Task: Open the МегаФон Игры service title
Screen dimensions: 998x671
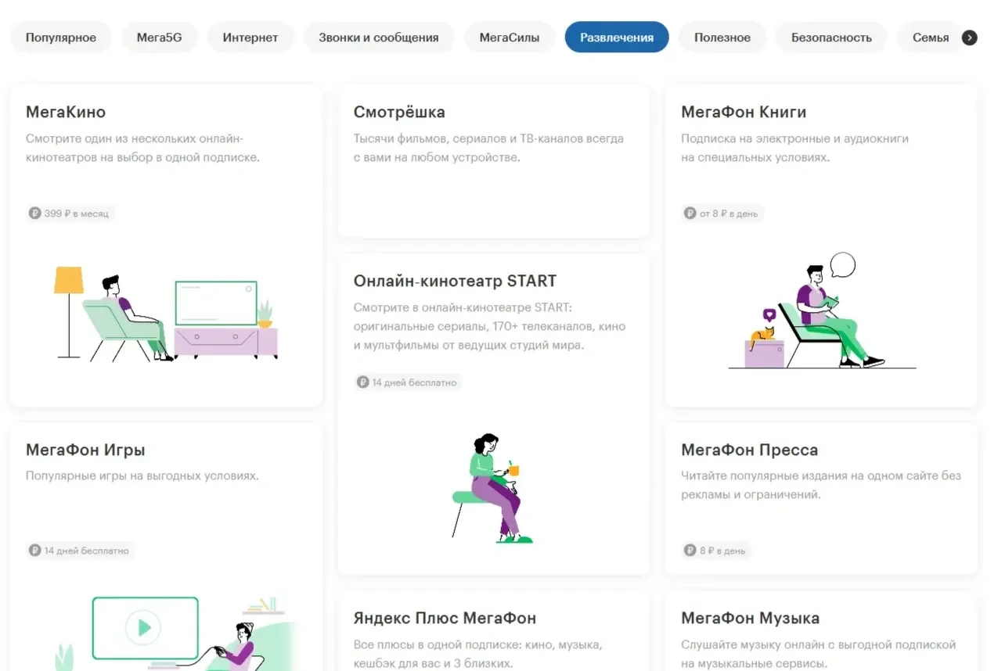Action: pos(85,450)
